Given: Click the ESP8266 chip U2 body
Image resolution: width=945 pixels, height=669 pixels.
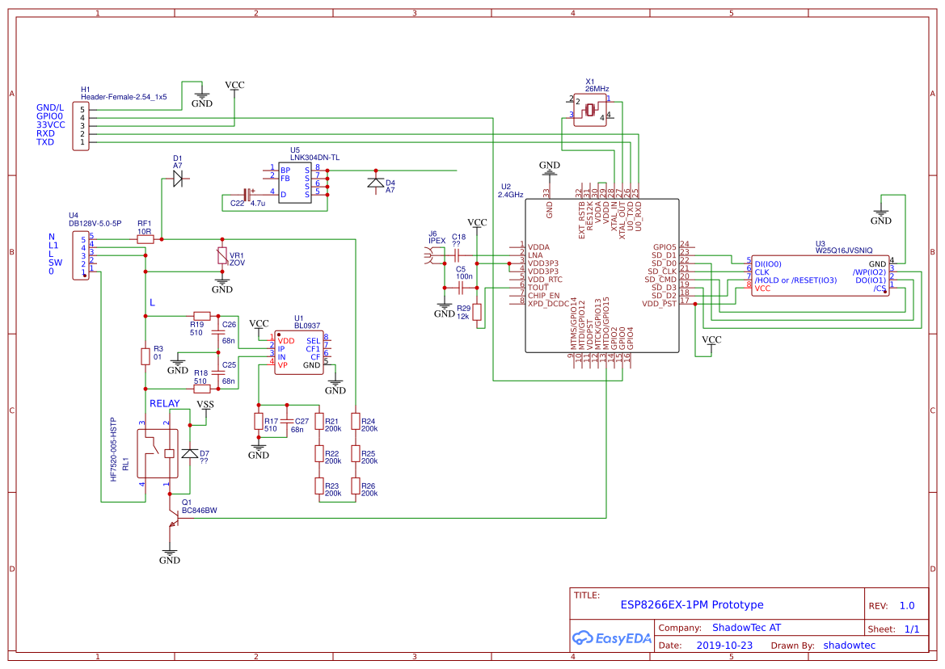Looking at the screenshot, I should tap(602, 275).
